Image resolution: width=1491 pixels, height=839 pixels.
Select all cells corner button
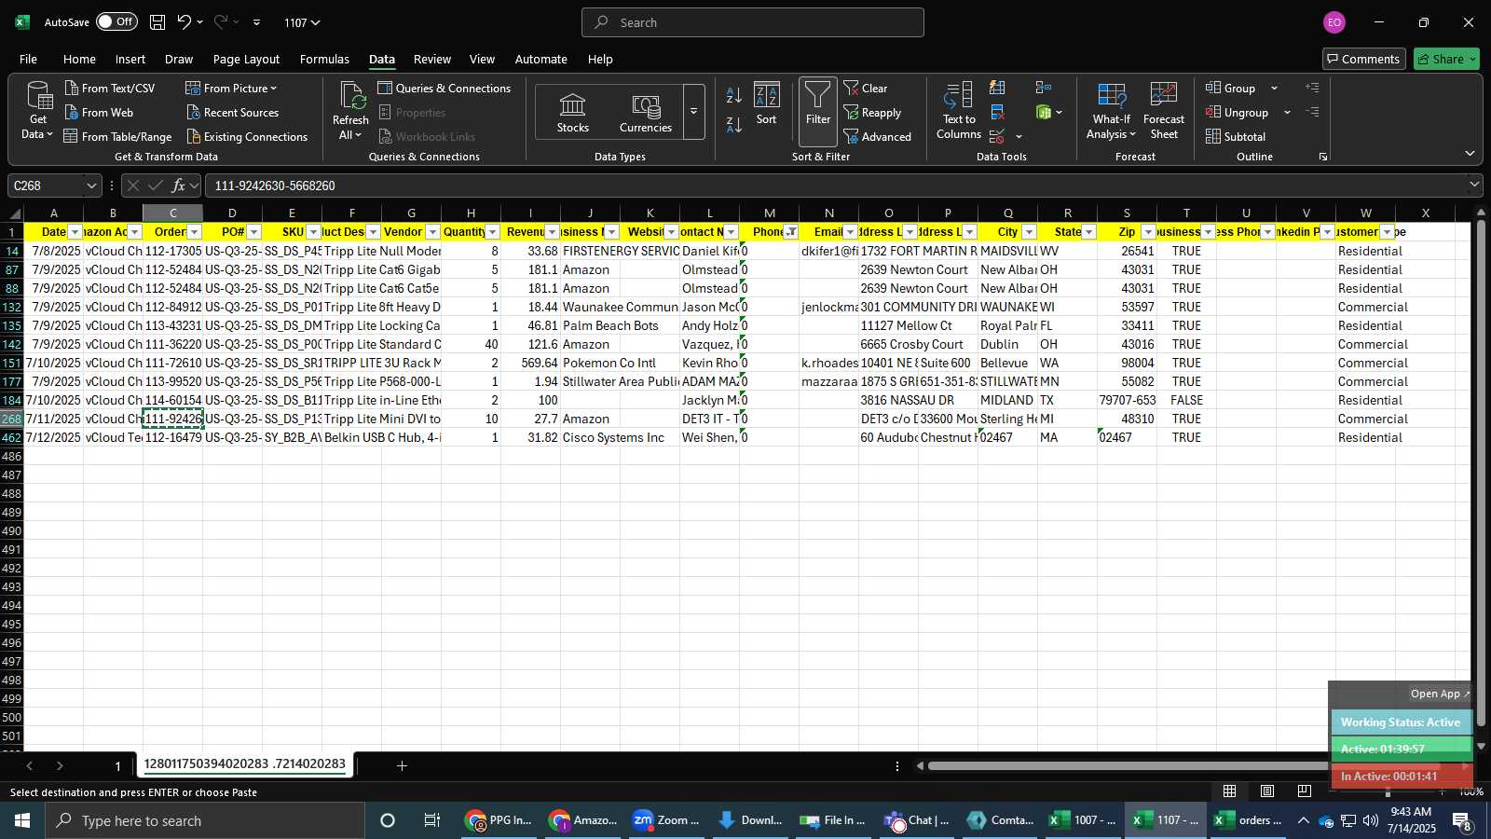(12, 213)
